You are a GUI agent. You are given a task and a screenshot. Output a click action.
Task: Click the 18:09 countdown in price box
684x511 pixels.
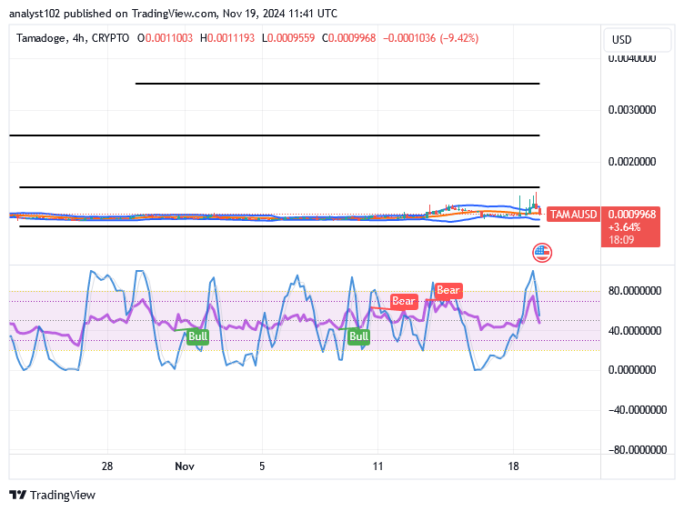pyautogui.click(x=621, y=239)
